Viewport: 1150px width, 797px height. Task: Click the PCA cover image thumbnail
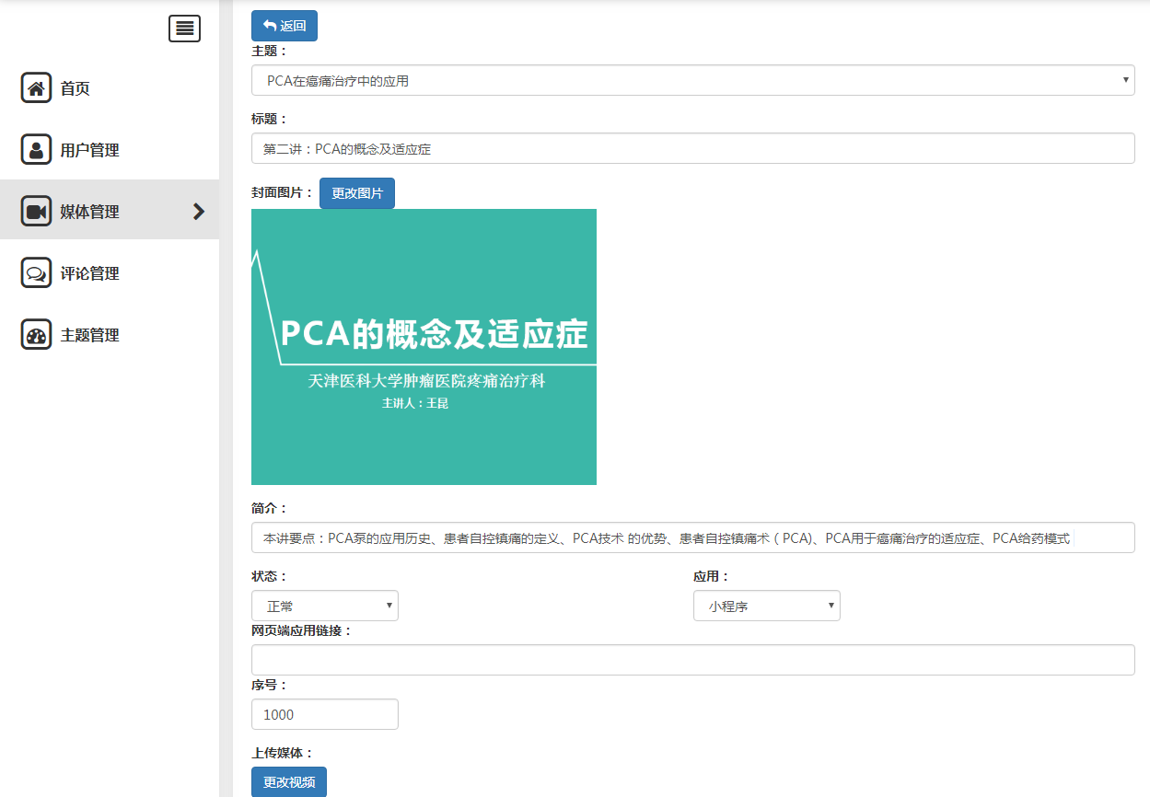pos(424,347)
